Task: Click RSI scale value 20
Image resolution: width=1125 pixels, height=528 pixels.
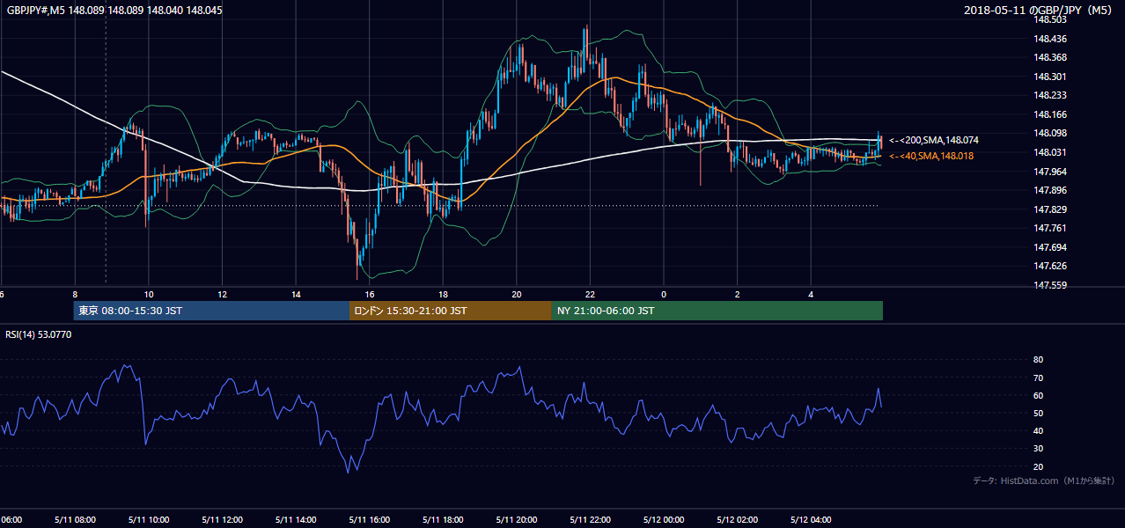Action: tap(1038, 466)
